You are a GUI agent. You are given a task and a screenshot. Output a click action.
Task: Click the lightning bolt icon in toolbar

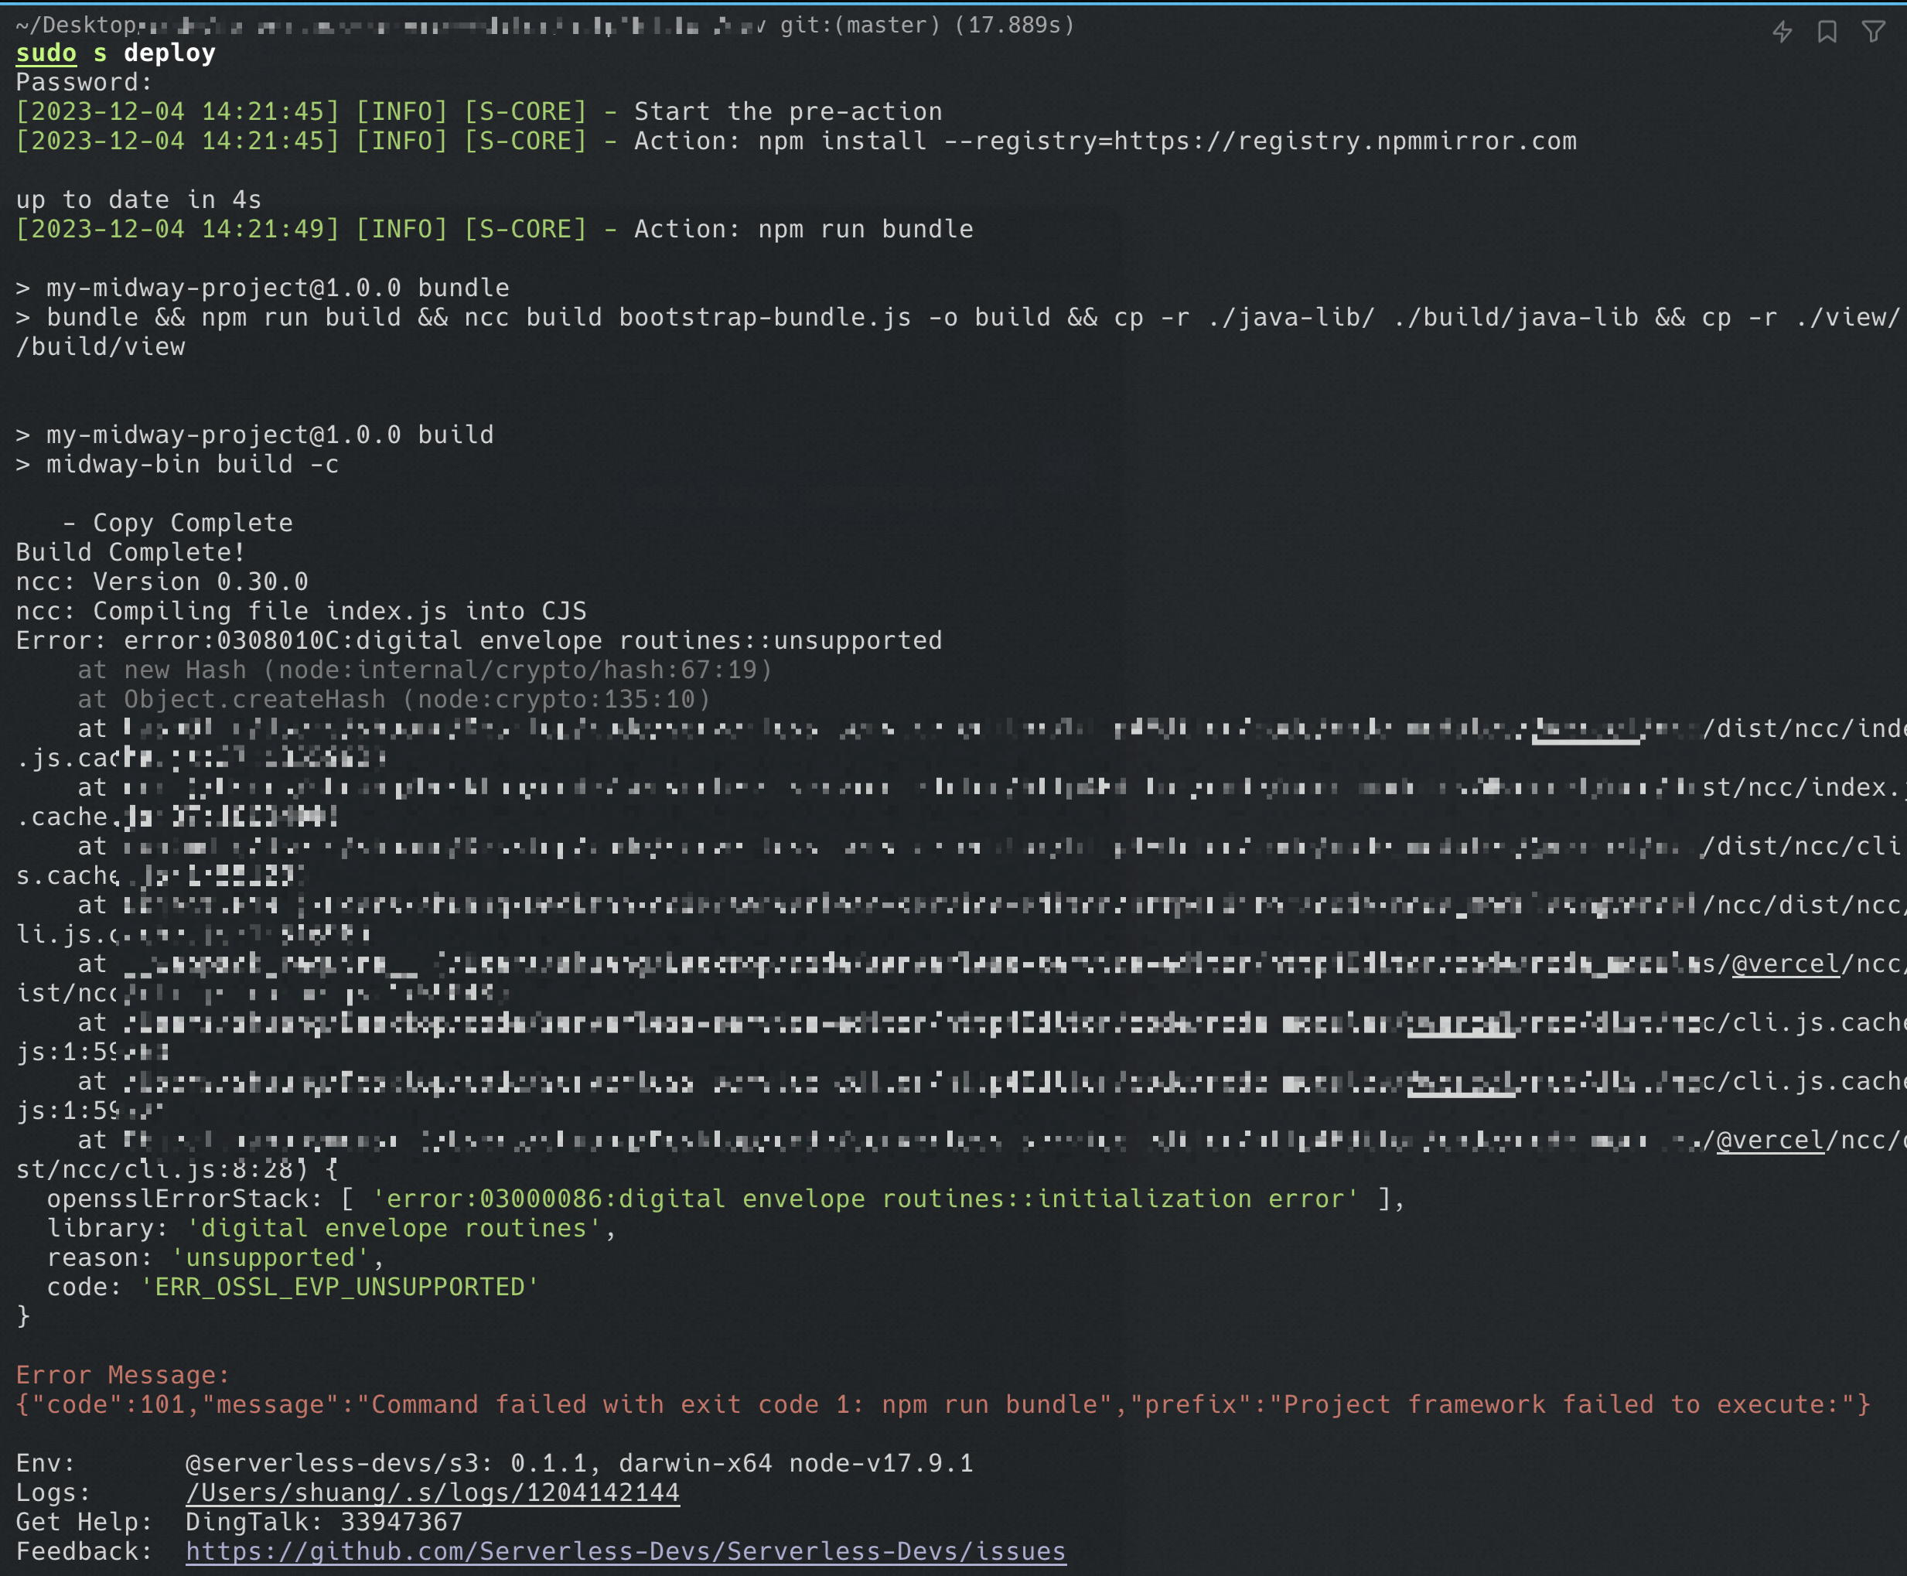pyautogui.click(x=1786, y=27)
